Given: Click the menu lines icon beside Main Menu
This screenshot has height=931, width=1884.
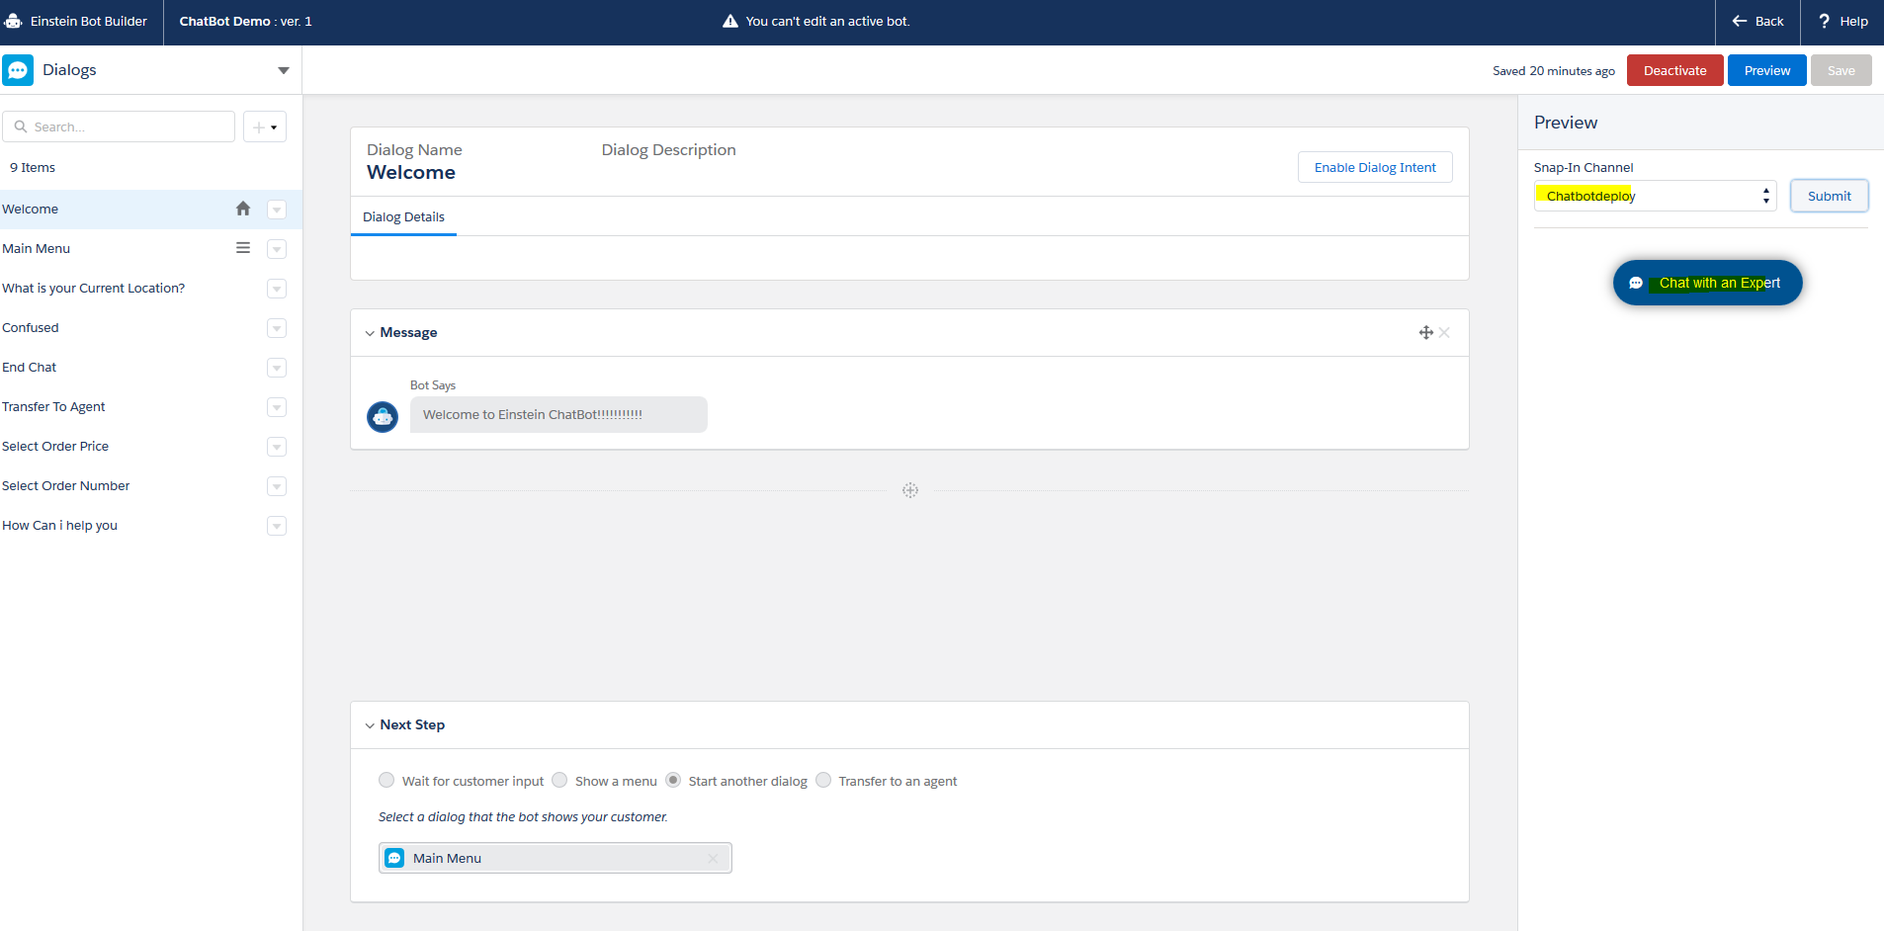Looking at the screenshot, I should pyautogui.click(x=243, y=248).
